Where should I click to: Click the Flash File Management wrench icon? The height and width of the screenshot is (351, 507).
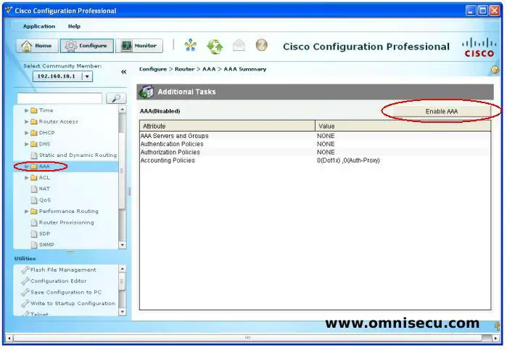[25, 270]
